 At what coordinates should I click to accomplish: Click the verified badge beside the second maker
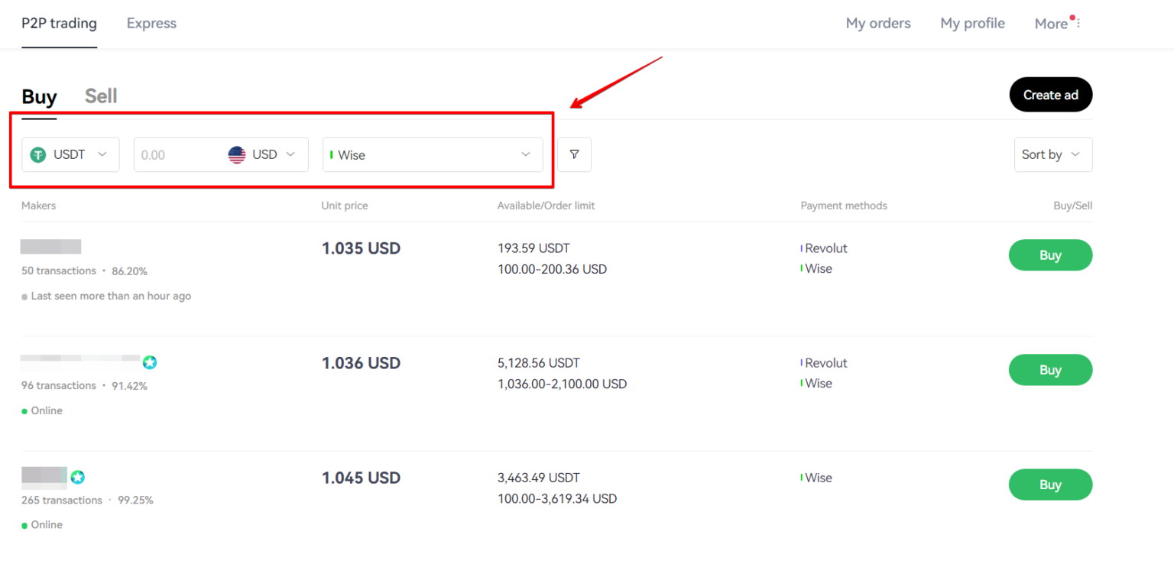click(150, 363)
